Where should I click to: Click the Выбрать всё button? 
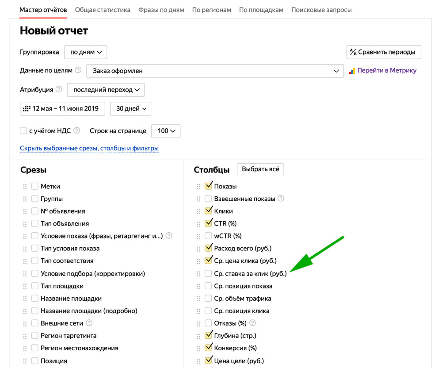[260, 169]
